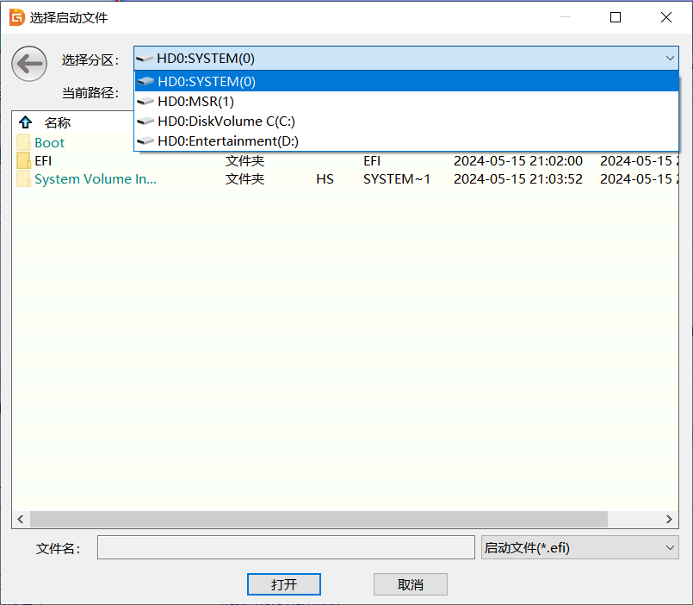Click the 文件名 input field

click(x=285, y=547)
